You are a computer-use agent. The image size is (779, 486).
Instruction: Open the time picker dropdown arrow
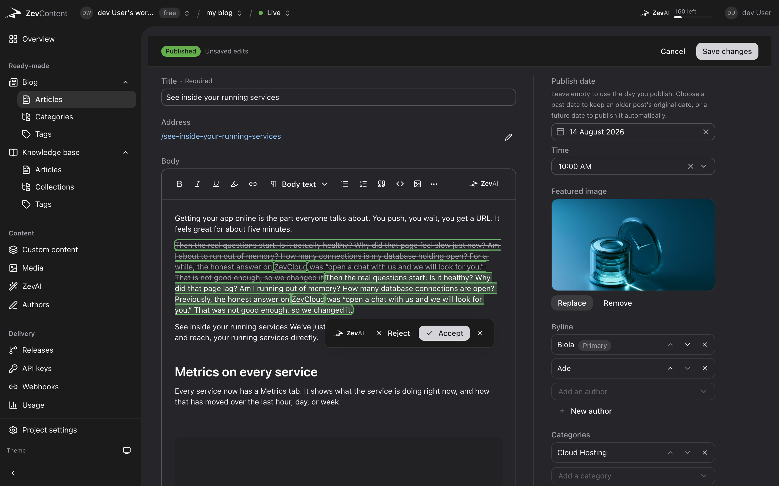coord(704,166)
